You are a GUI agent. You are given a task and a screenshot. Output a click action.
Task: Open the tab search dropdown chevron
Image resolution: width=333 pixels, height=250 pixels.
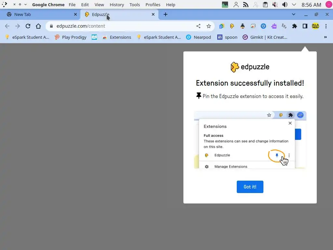pyautogui.click(x=294, y=14)
